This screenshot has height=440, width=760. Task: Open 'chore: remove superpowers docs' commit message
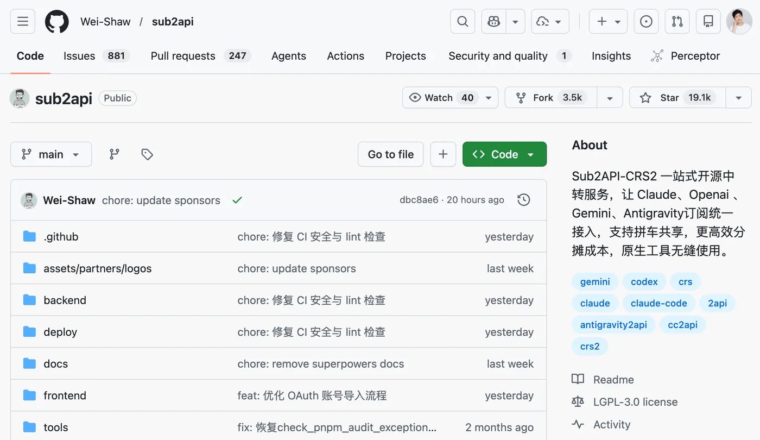tap(321, 364)
